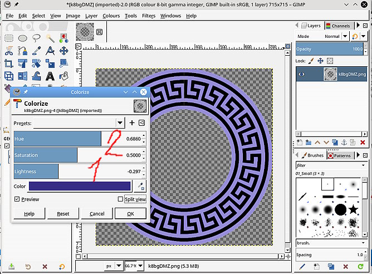Select the Color Picker eyedropper tool in toolbox
Viewport: 372px width, 274px height.
pos(36,51)
